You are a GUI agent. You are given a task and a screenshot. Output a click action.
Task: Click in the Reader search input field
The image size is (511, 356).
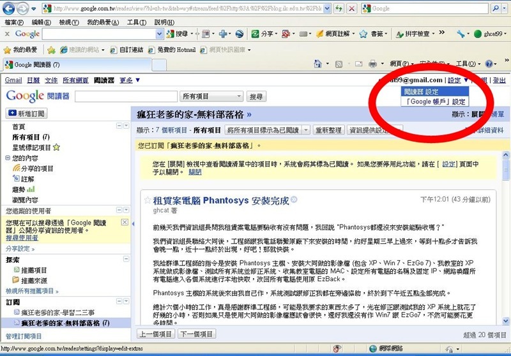126,96
